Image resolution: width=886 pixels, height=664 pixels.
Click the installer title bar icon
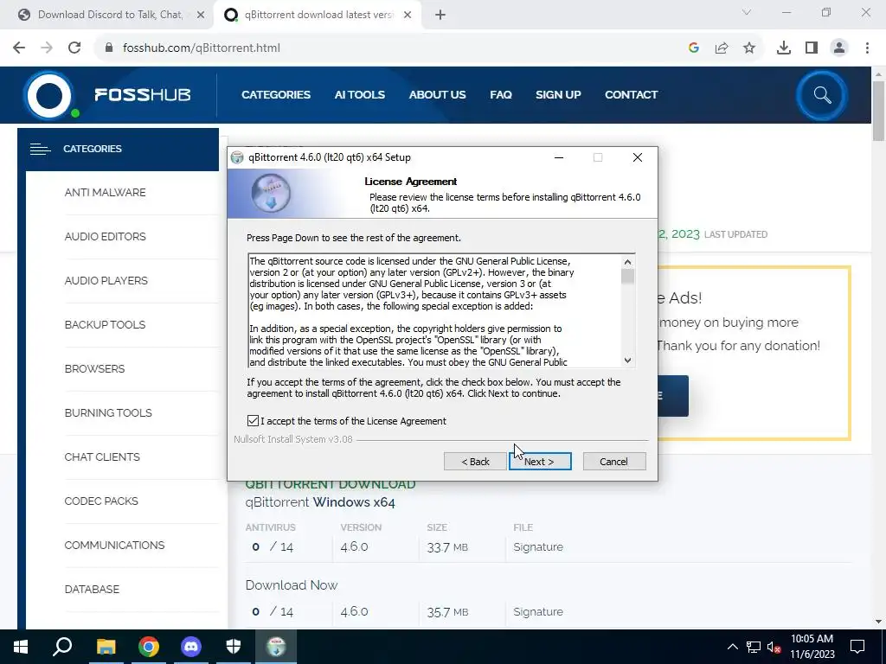[237, 157]
